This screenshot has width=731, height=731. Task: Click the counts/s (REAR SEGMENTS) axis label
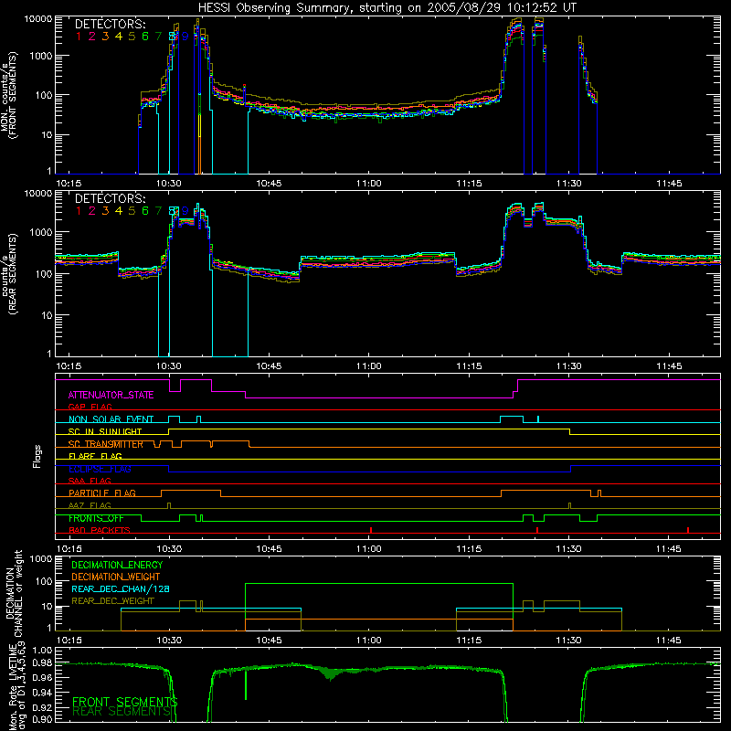coord(9,273)
